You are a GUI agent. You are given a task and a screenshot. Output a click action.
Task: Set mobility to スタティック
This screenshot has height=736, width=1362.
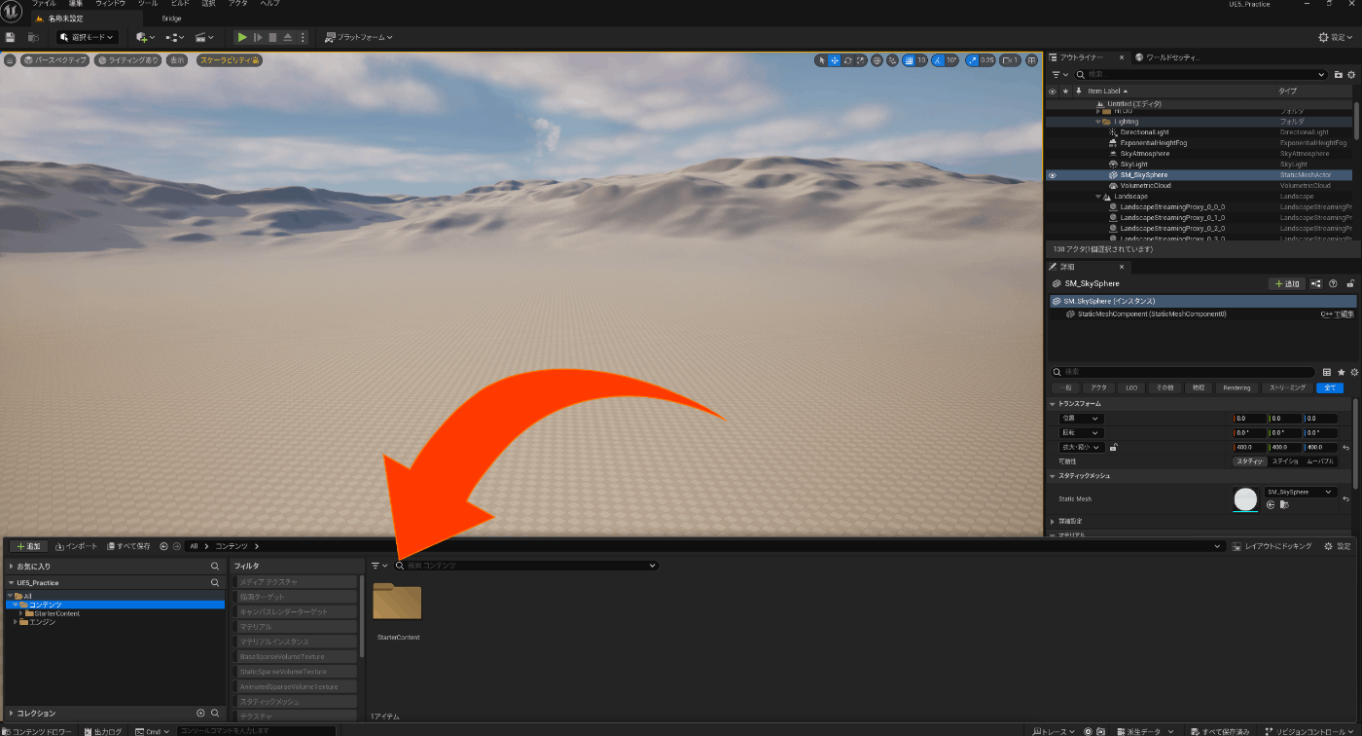[x=1249, y=460]
